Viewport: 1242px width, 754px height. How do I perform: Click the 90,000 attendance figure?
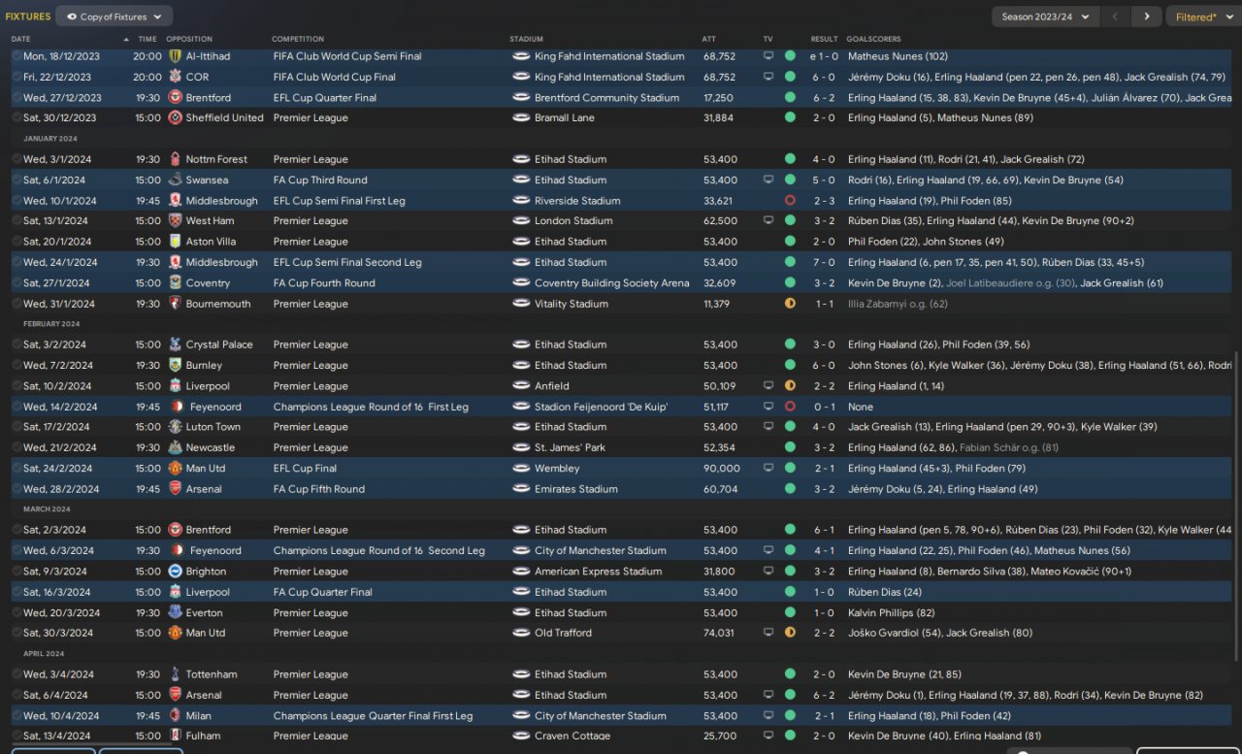(722, 469)
